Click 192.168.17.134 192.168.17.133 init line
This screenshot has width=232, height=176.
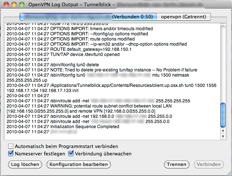click(42, 91)
